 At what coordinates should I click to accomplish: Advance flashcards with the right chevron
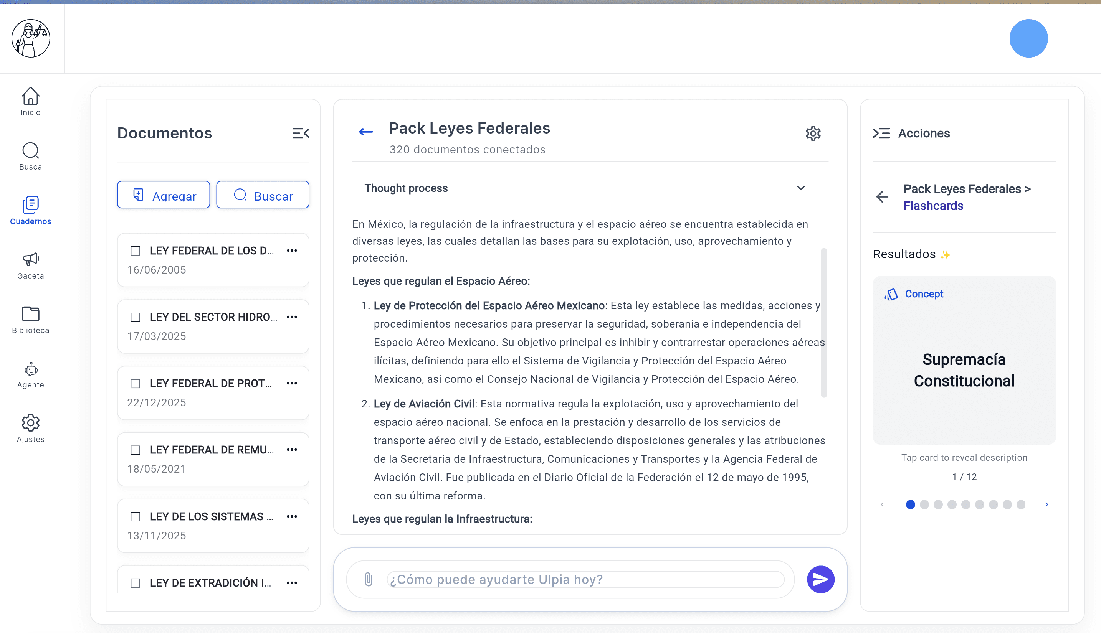[1046, 504]
